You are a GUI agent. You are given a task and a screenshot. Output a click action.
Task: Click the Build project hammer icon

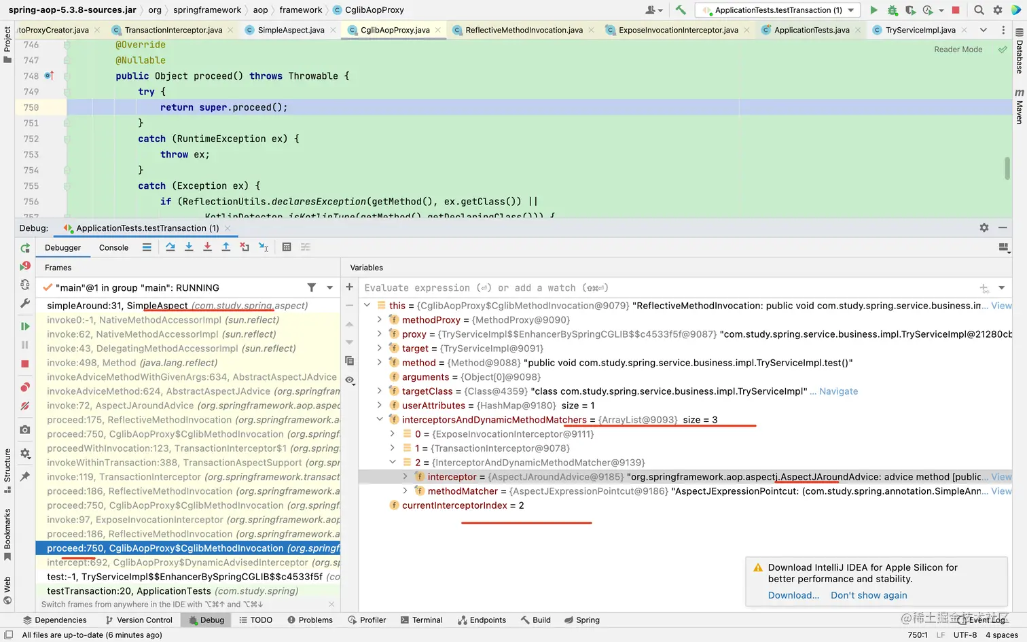tap(681, 10)
